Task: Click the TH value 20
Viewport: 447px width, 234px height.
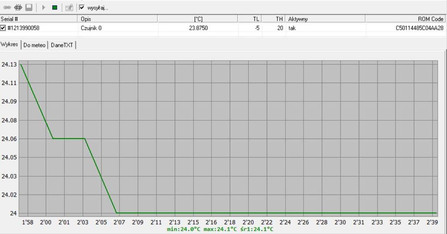Action: pyautogui.click(x=280, y=28)
